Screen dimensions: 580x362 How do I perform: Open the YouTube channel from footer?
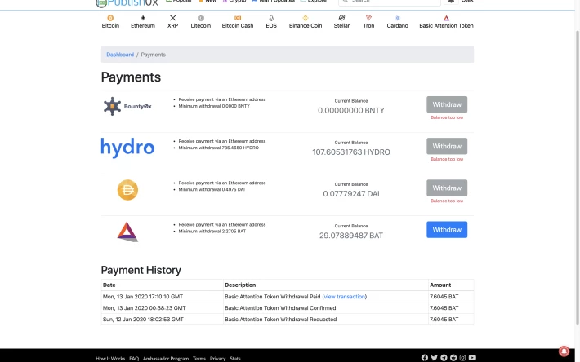[x=472, y=358]
